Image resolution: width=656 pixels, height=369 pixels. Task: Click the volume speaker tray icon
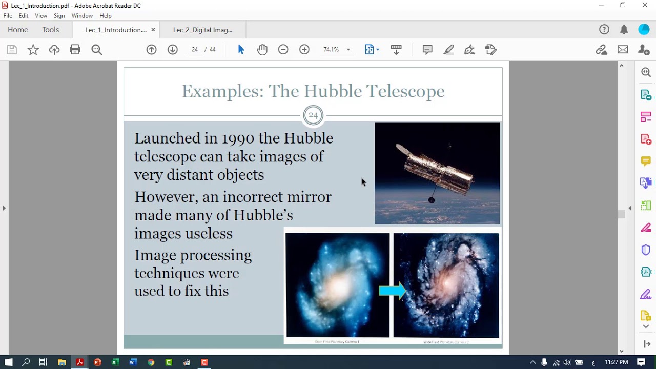[567, 362]
